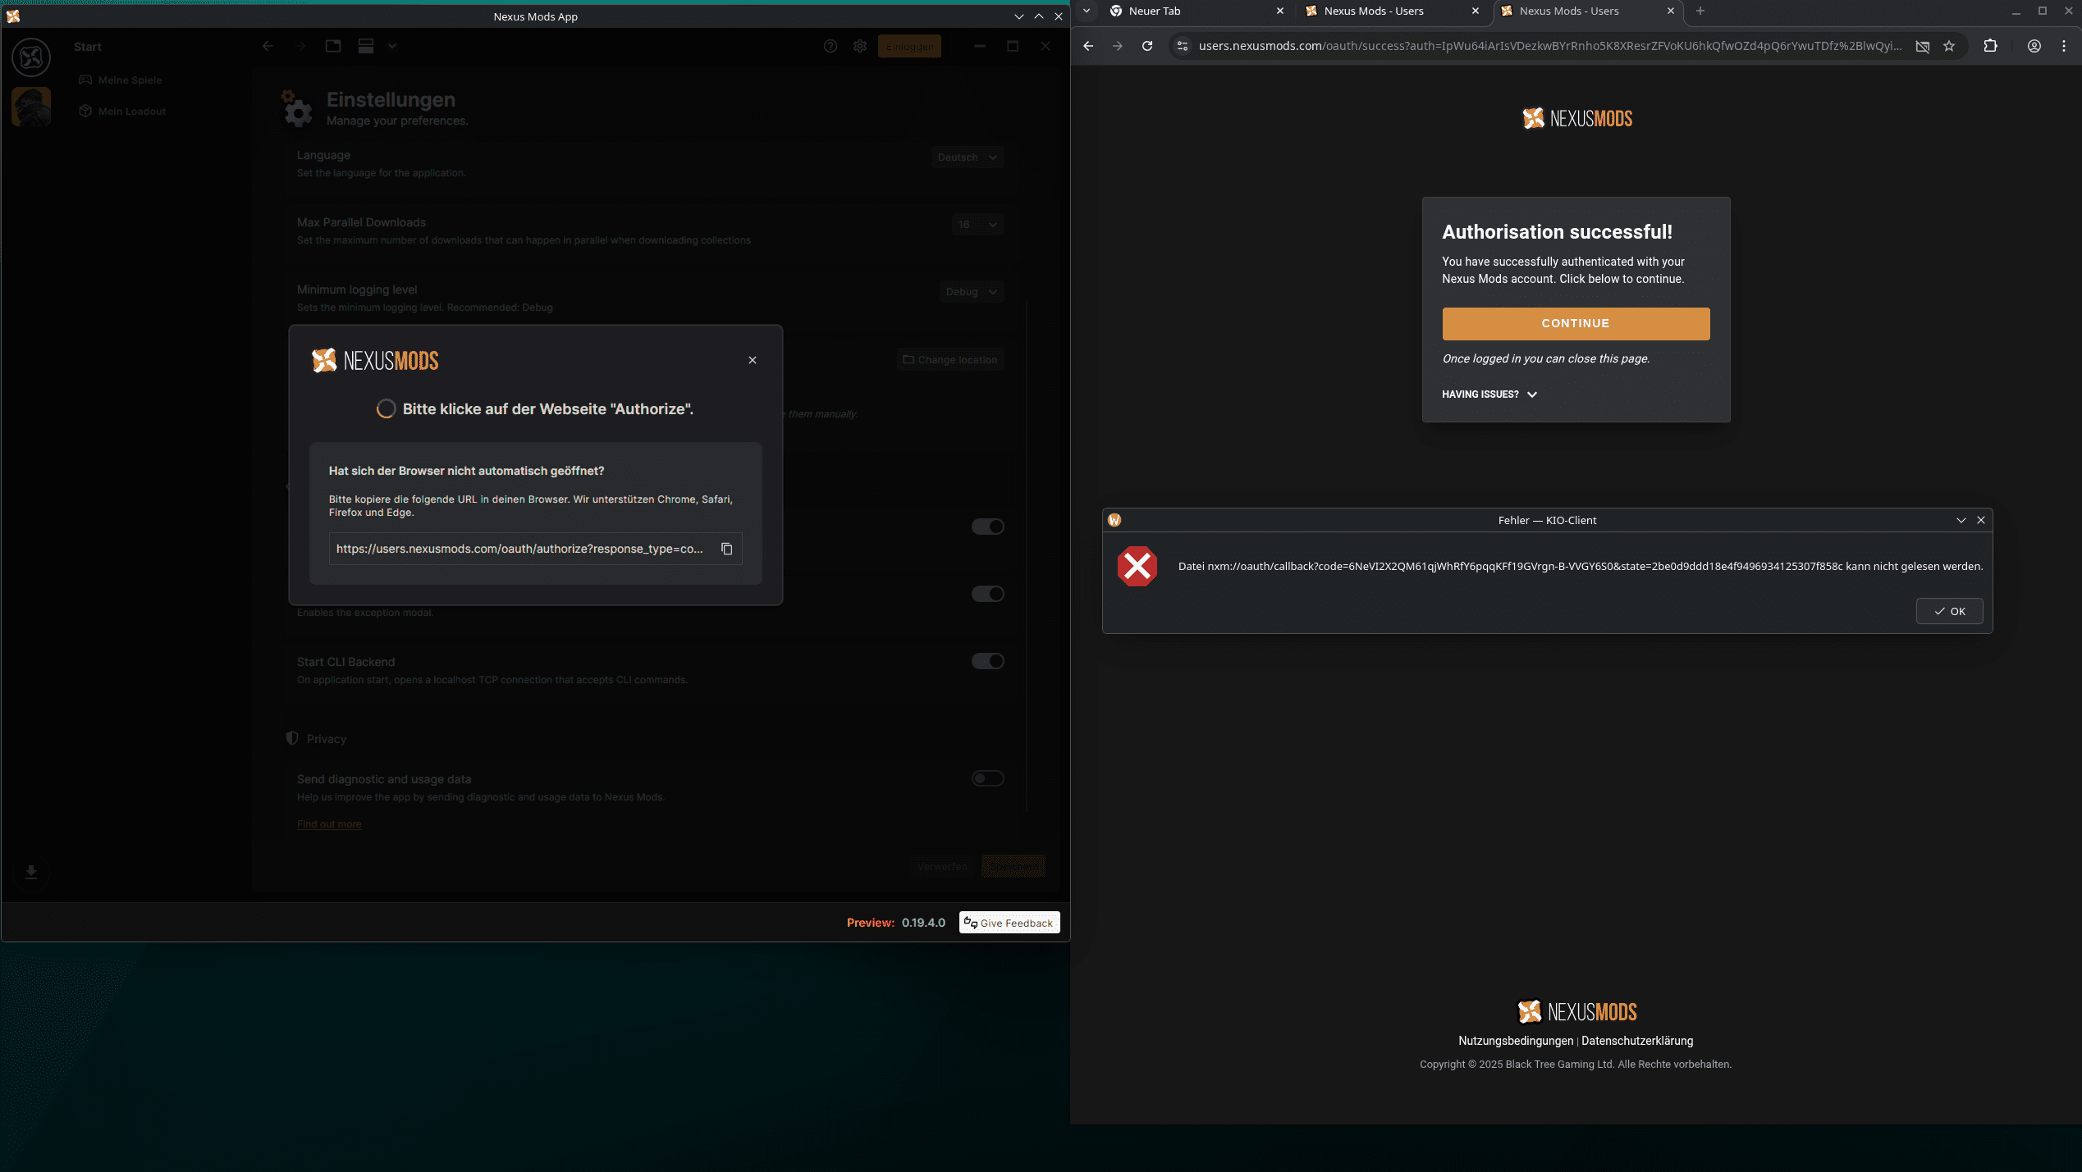Reload the browser page
2082x1172 pixels.
pos(1147,46)
